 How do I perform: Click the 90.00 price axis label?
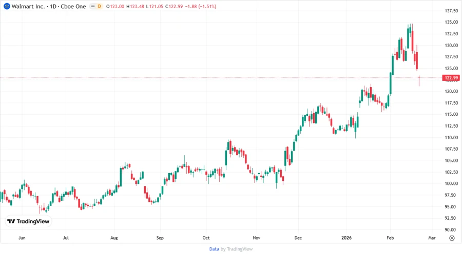pyautogui.click(x=451, y=230)
